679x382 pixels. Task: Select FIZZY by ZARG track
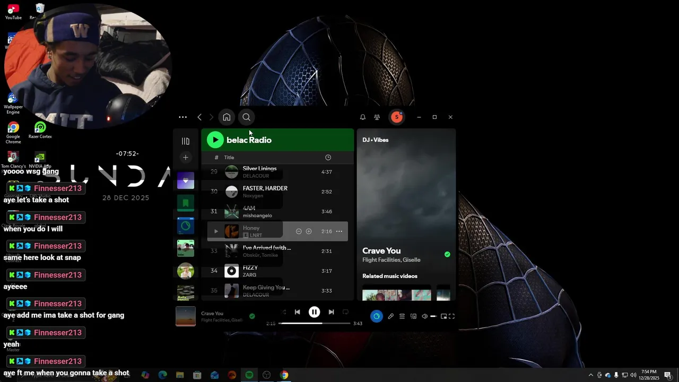[277, 271]
